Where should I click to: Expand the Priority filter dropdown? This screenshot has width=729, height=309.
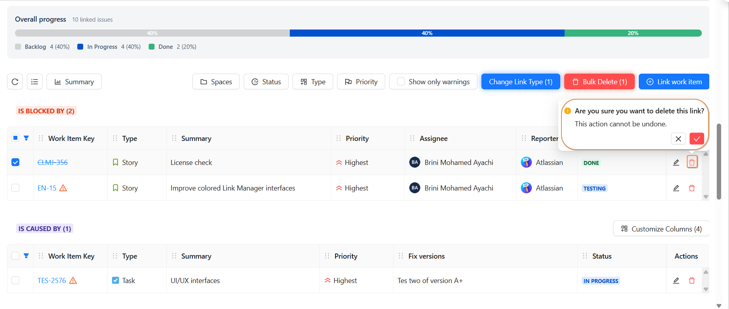[x=361, y=82]
